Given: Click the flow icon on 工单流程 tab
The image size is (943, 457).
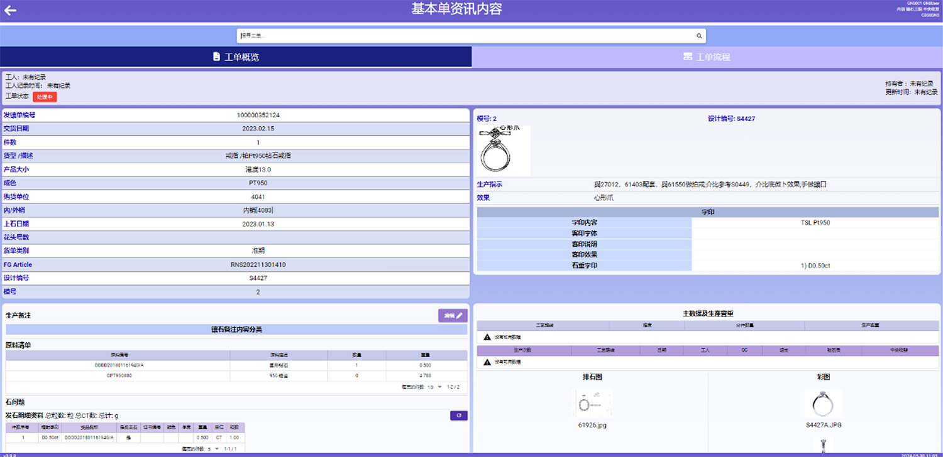Looking at the screenshot, I should pyautogui.click(x=688, y=57).
